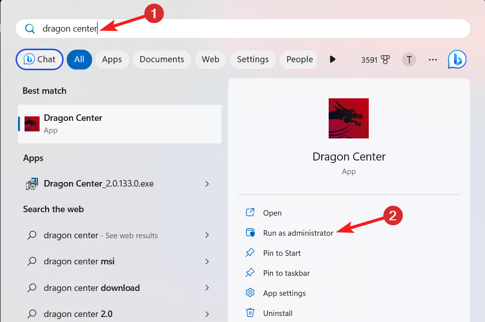The height and width of the screenshot is (322, 485).
Task: Click the Dragon Center title in details pane
Action: click(x=349, y=156)
